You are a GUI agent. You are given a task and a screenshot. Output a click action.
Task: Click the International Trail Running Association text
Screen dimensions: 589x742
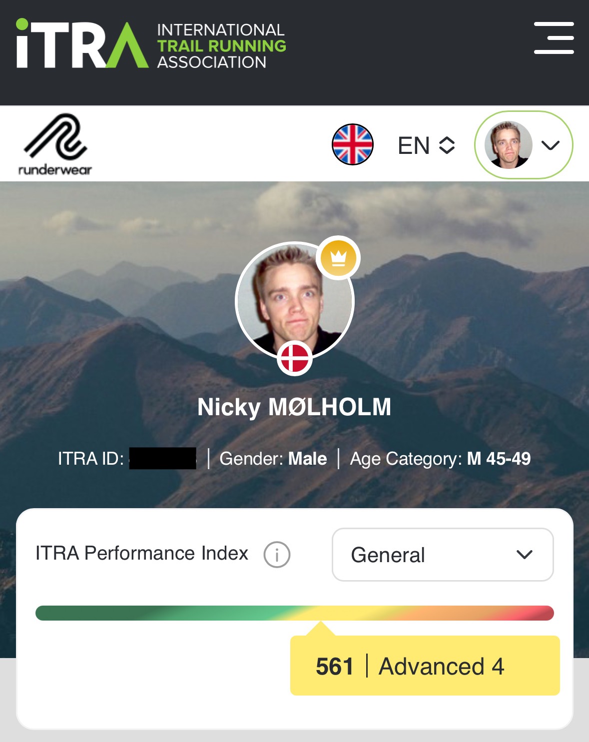(221, 46)
